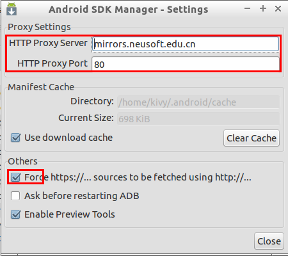
Task: Focus the HTTP Proxy Server text field
Action: pos(186,44)
